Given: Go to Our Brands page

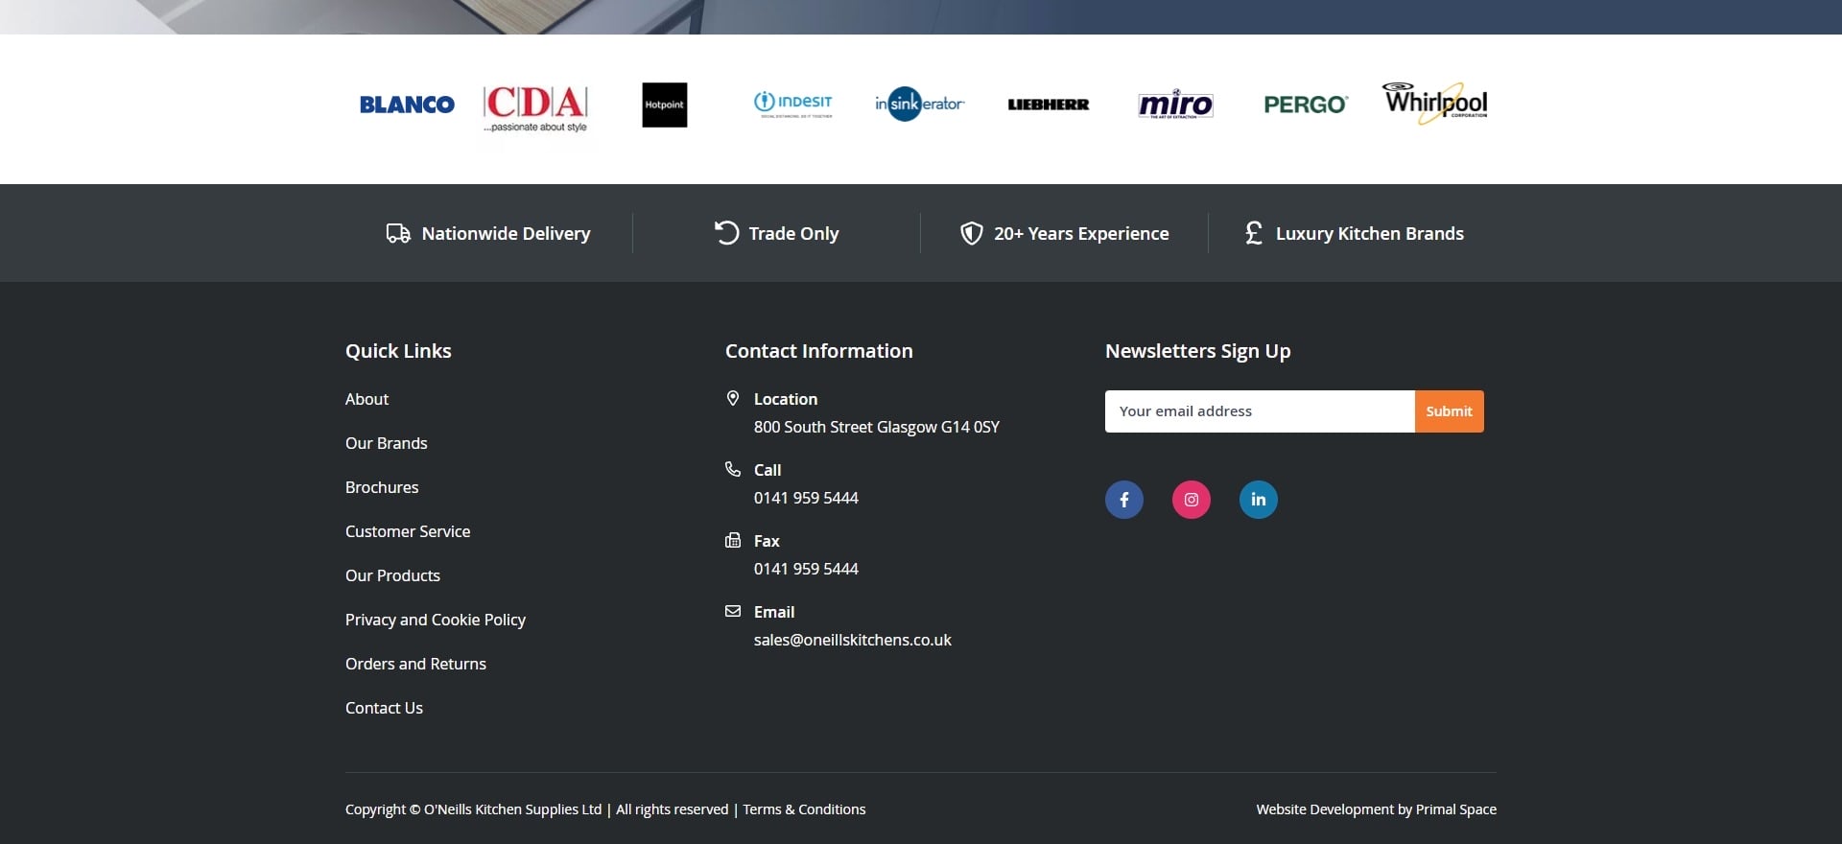Looking at the screenshot, I should pos(387,443).
